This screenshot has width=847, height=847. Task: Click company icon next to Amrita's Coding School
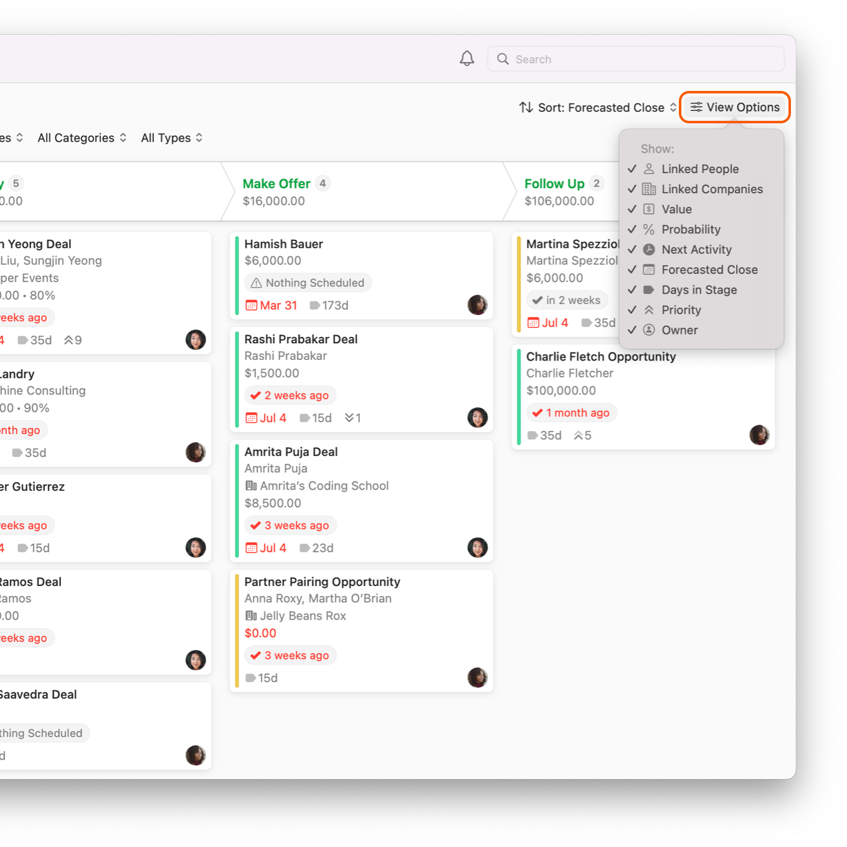tap(251, 486)
